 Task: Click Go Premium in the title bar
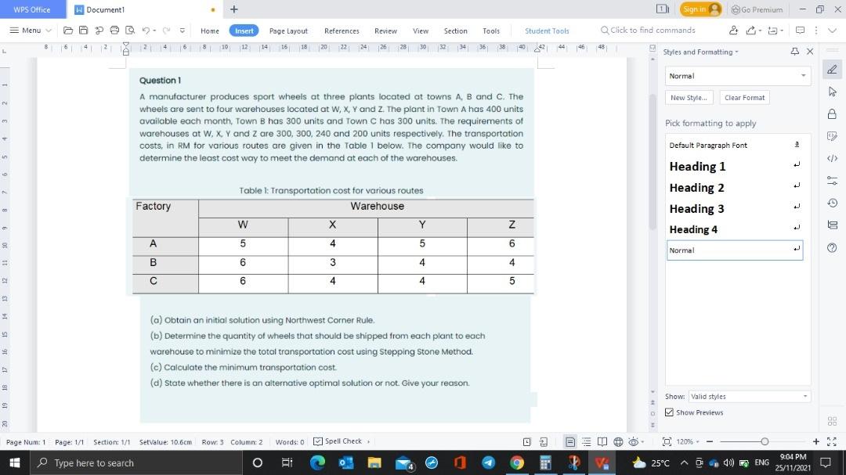pos(757,9)
